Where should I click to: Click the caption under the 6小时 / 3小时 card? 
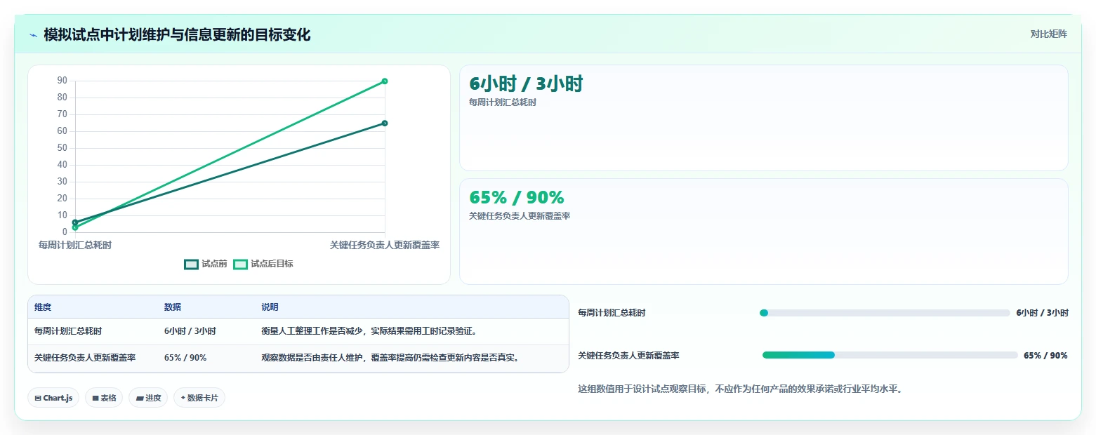click(503, 102)
